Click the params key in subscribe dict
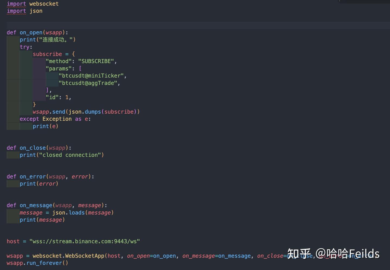This screenshot has height=270, width=390. 58,68
